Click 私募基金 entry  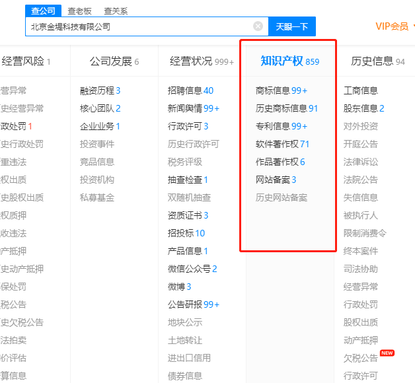point(97,197)
